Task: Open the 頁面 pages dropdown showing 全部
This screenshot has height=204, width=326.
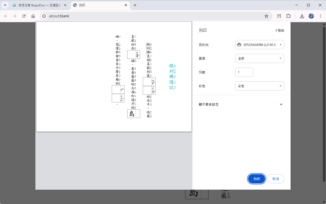Action: (x=260, y=58)
